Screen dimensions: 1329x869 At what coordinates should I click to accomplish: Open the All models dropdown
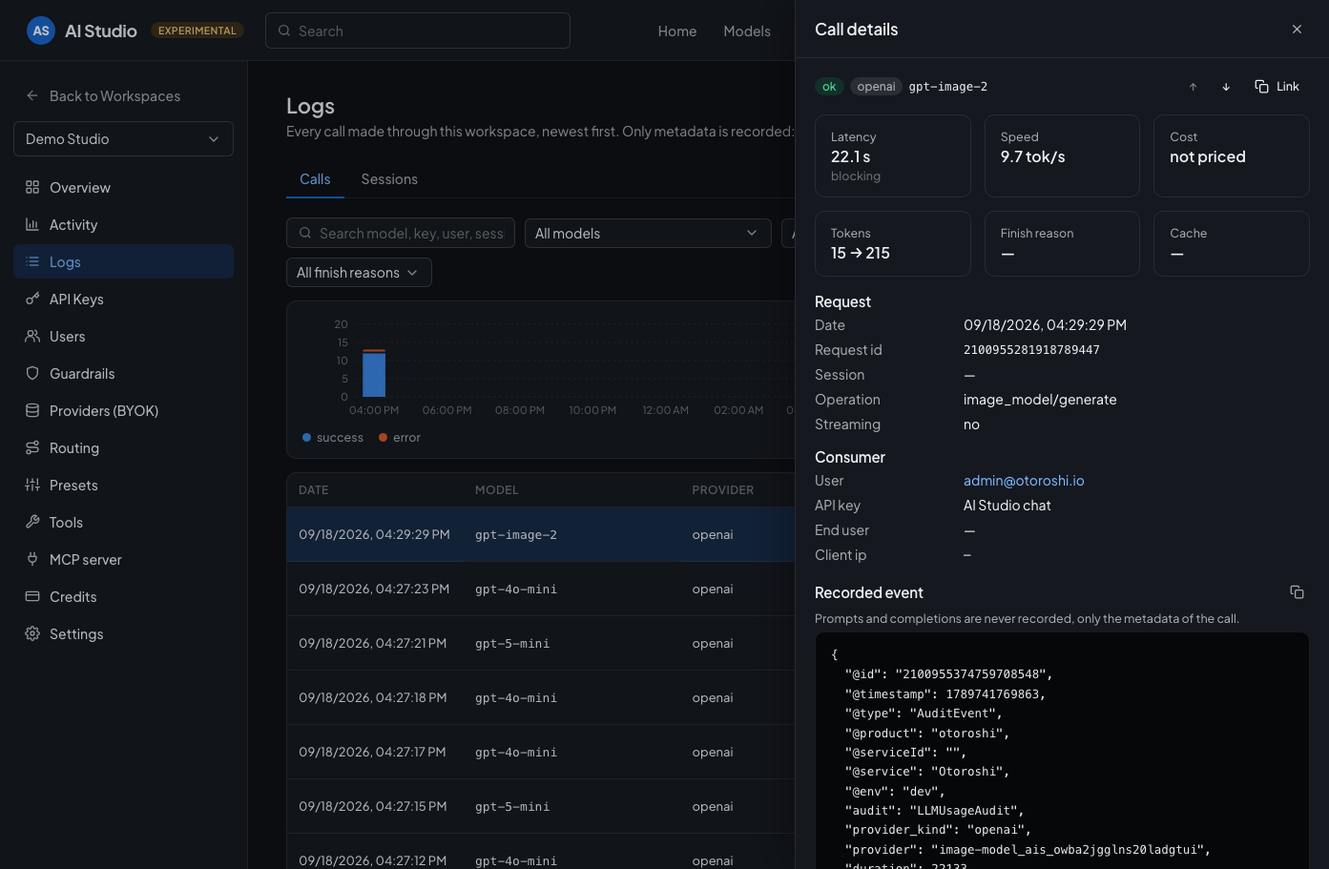[x=648, y=234]
